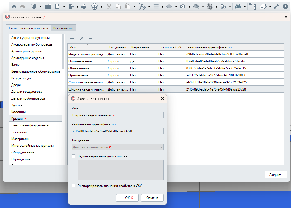Select the 'Наименование' property row
Screen dimensions: 291x208
point(176,61)
